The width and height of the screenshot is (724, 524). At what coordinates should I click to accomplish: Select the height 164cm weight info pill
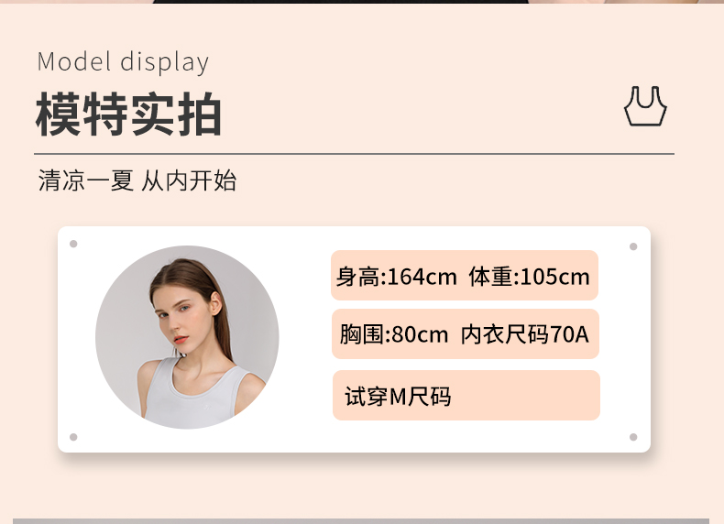(465, 276)
